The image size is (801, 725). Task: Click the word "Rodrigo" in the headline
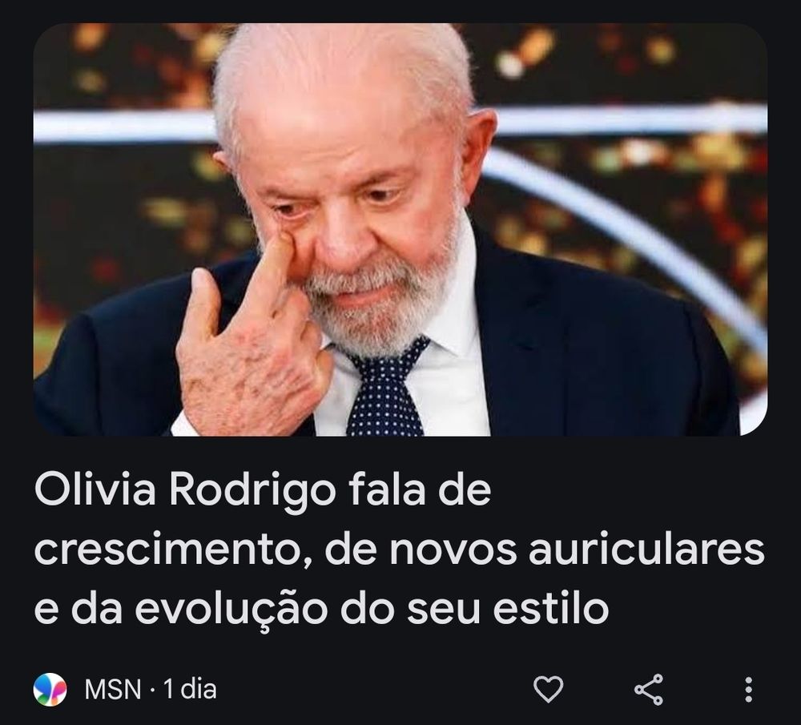[252, 490]
